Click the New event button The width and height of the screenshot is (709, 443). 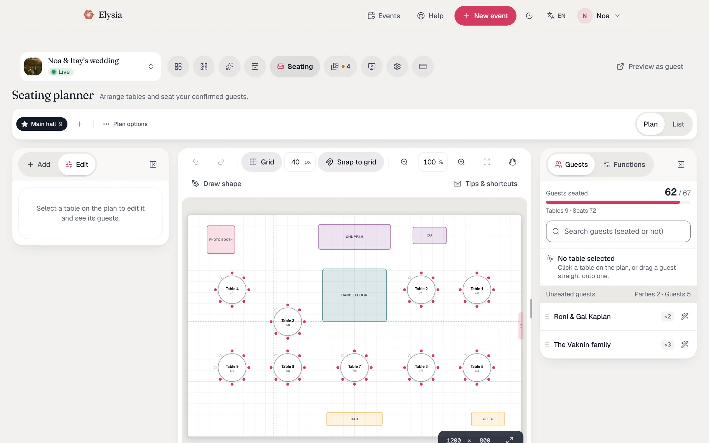pyautogui.click(x=485, y=16)
